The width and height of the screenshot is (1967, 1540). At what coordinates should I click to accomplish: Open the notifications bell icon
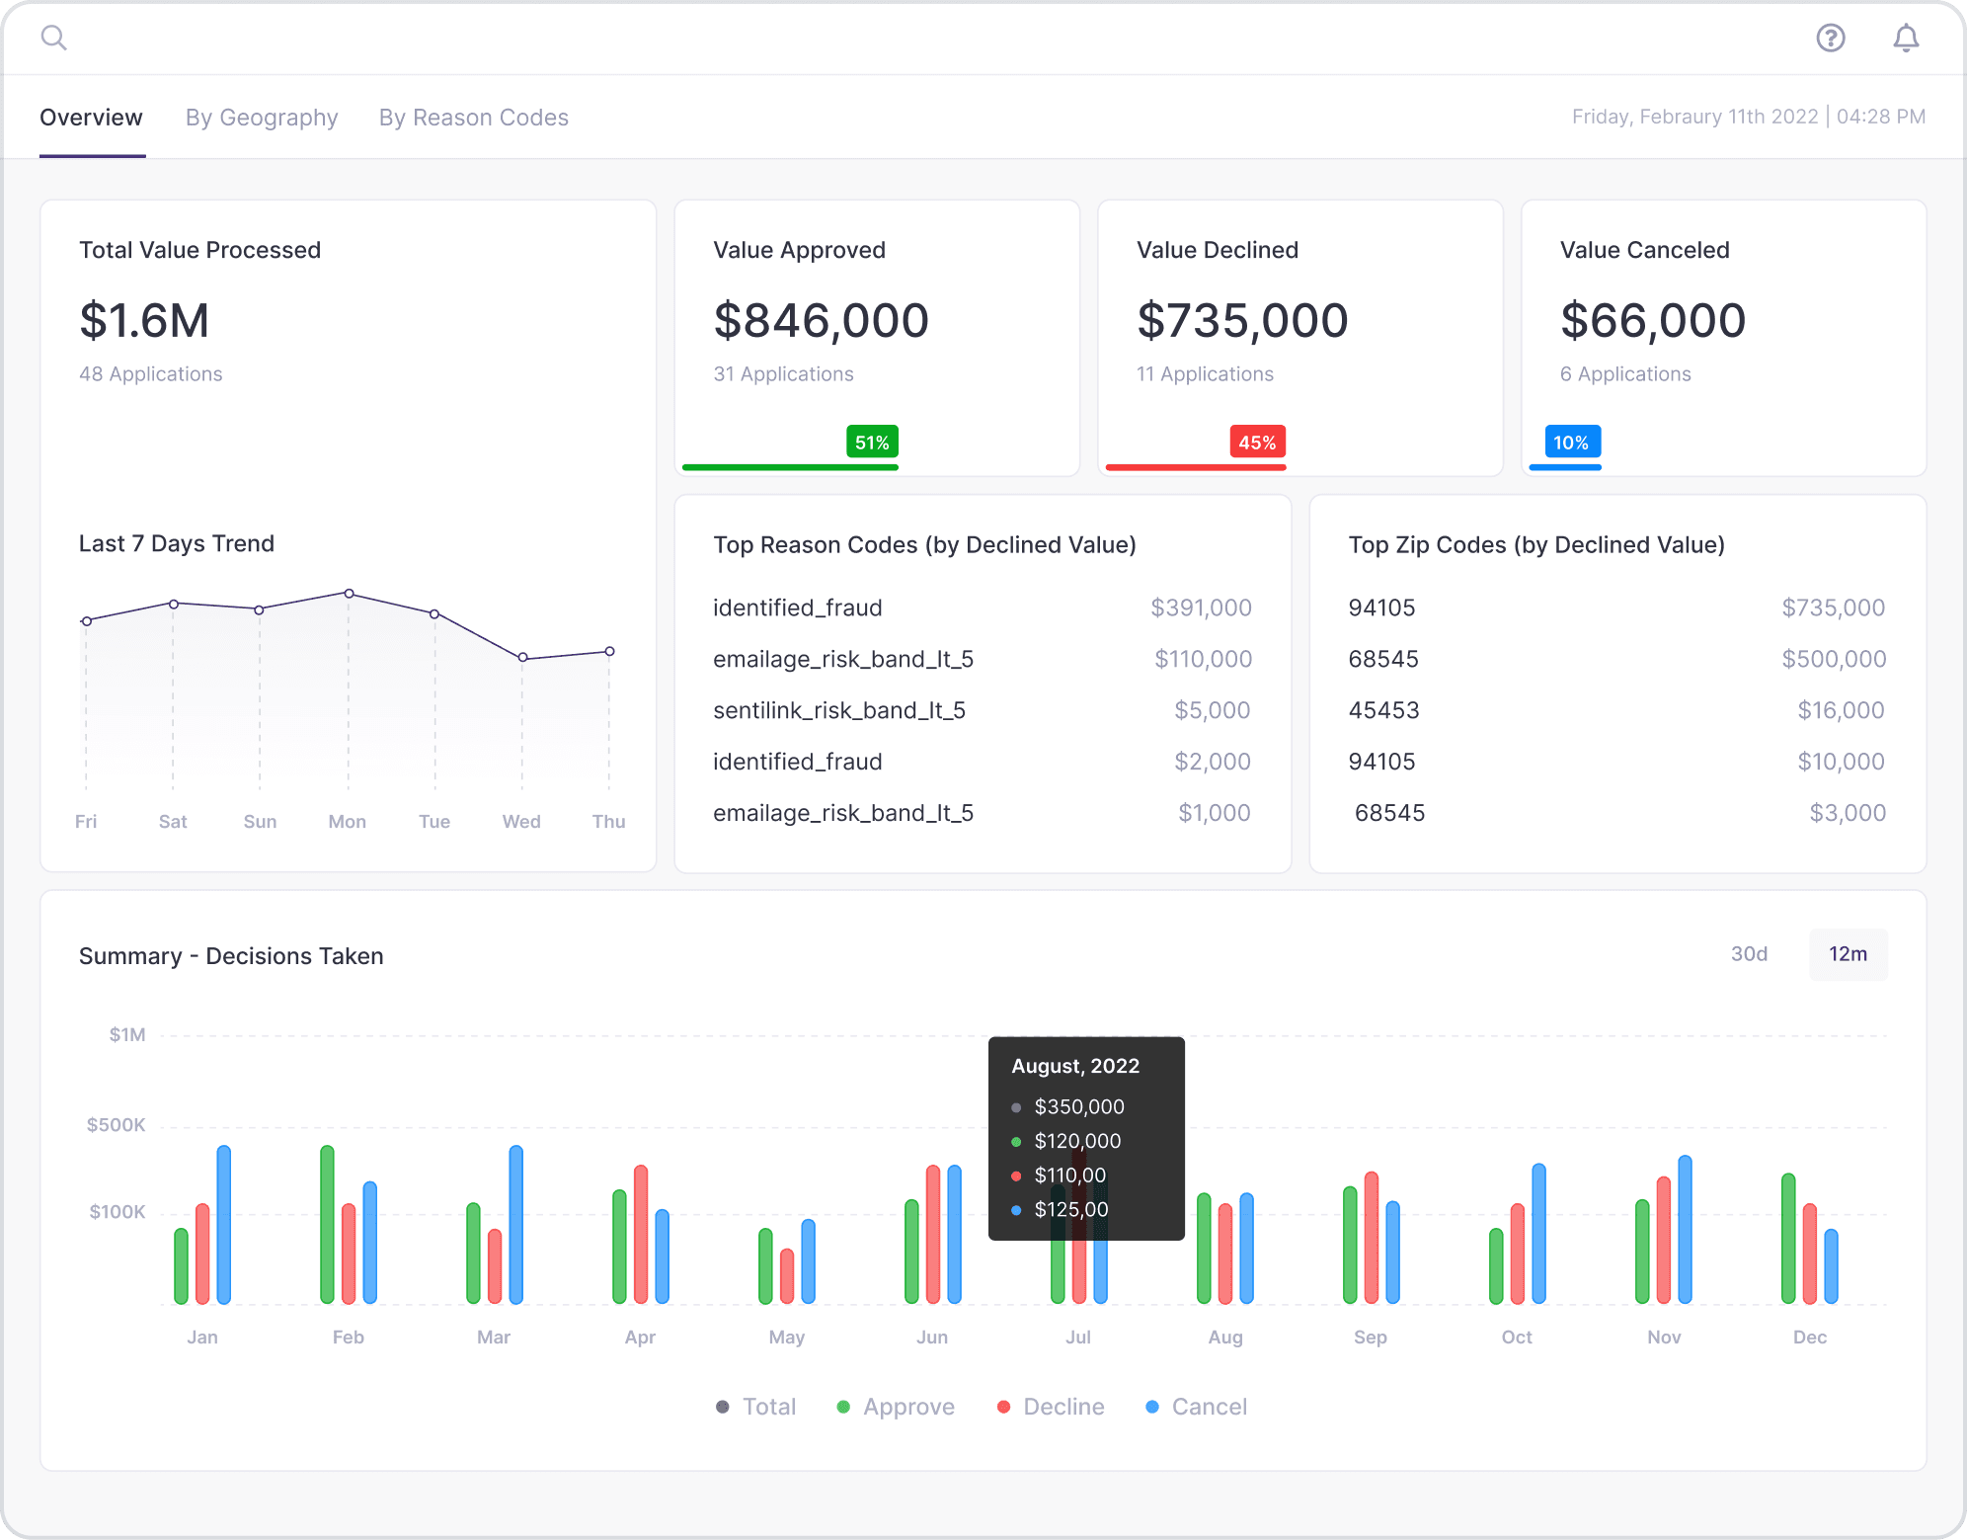1906,38
